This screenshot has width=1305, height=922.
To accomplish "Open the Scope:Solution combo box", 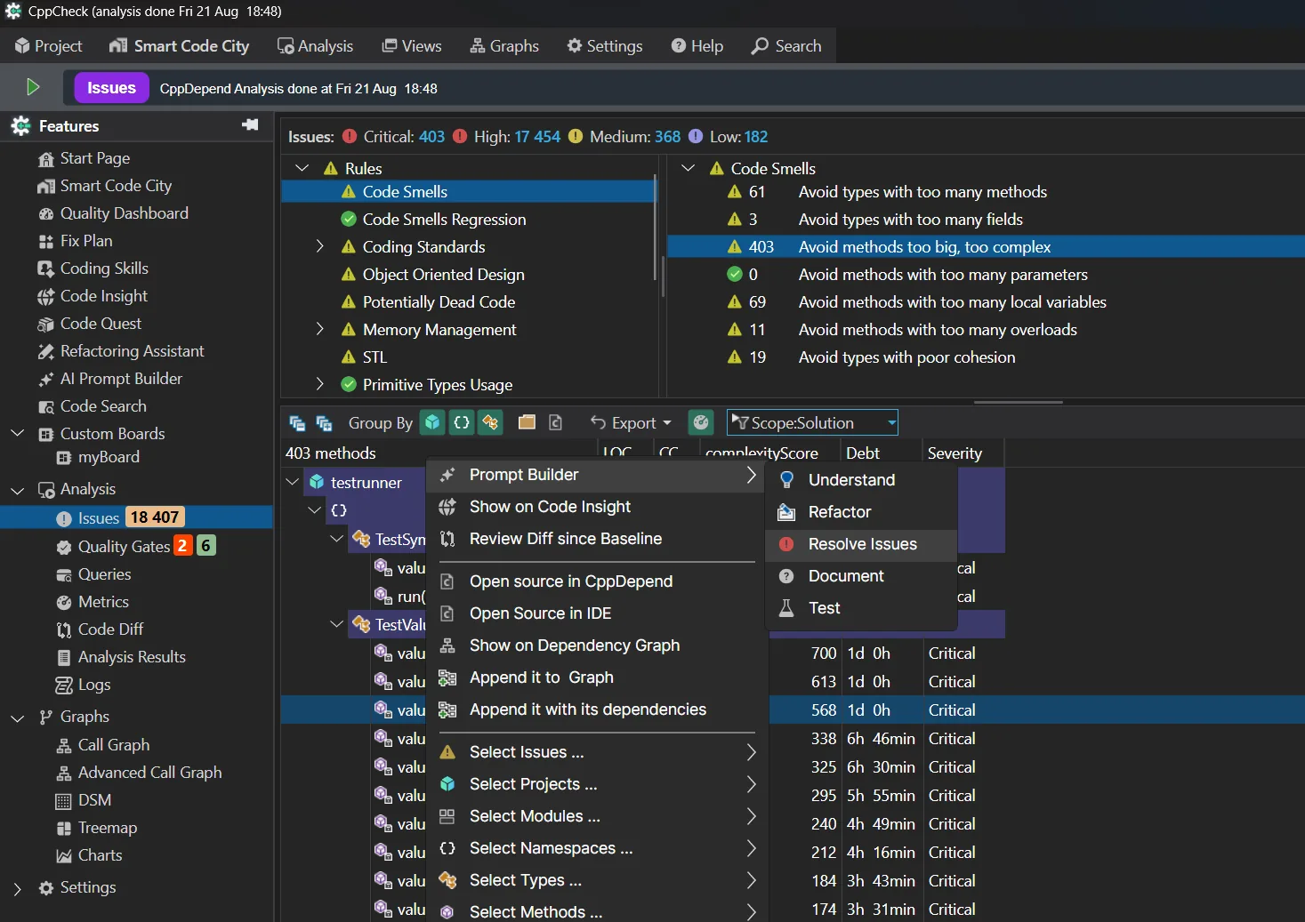I will point(812,422).
